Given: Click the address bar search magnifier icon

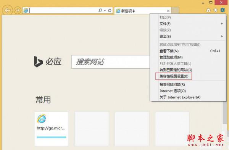Looking at the screenshot, I should [x=100, y=10].
